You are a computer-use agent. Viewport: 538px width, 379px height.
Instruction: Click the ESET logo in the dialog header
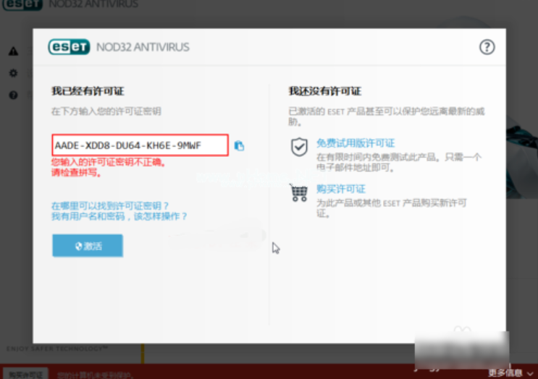coord(69,47)
